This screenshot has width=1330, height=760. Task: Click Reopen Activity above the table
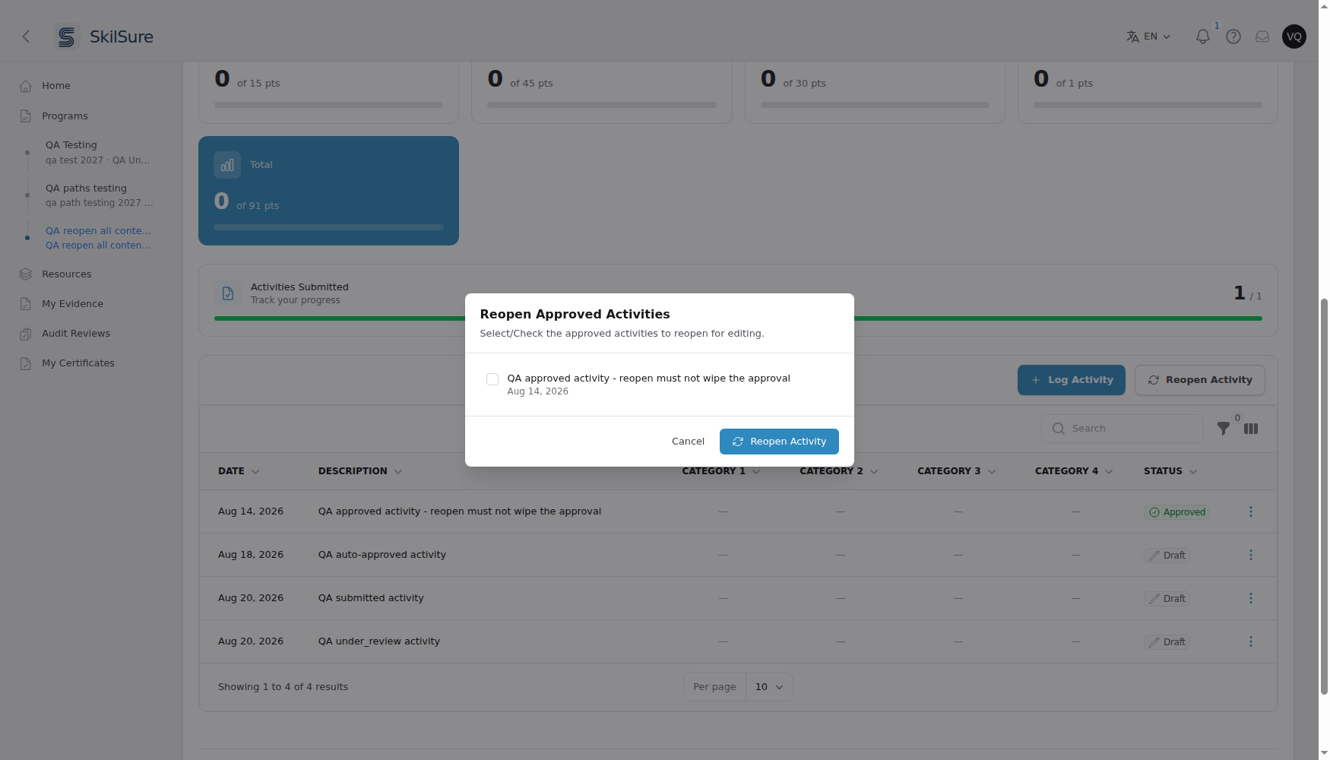point(1199,380)
